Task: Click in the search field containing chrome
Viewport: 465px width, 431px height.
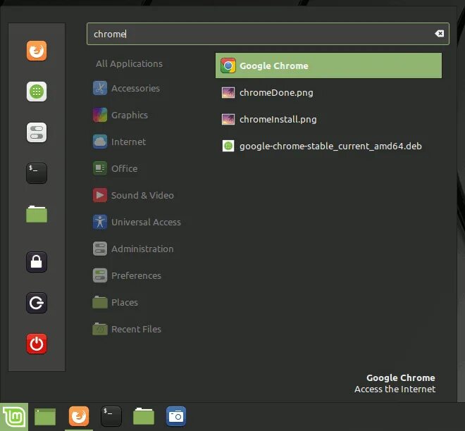Action: pos(268,34)
